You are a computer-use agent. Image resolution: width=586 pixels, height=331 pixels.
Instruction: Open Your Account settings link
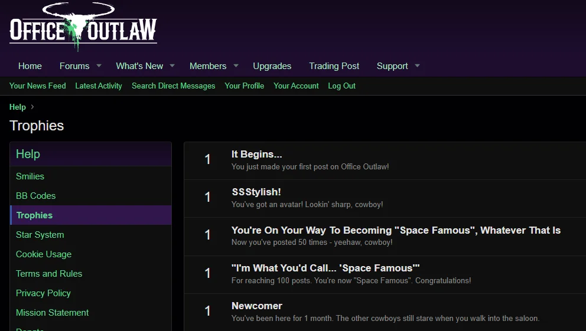[x=296, y=86]
